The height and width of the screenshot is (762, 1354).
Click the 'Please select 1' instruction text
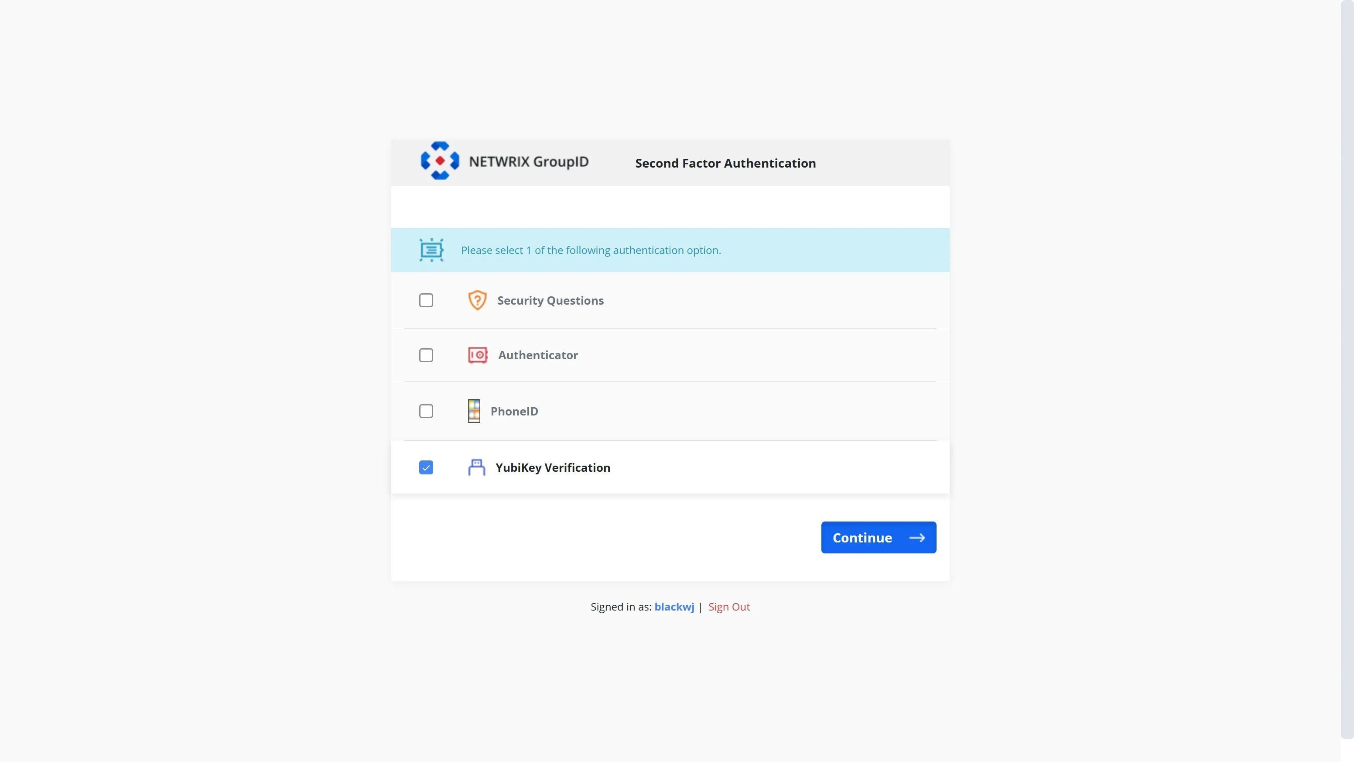591,251
